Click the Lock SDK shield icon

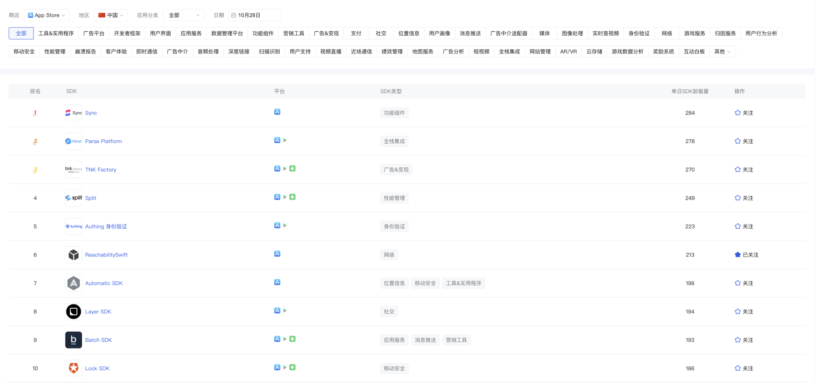point(73,368)
